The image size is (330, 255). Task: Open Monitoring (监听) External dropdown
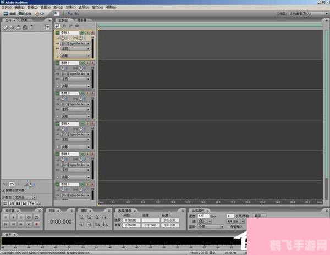tap(211, 226)
